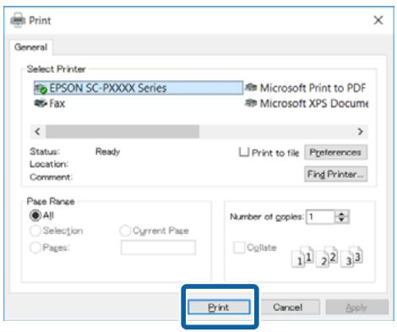The image size is (397, 332).
Task: Choose the Fax printer icon
Action: pos(41,103)
